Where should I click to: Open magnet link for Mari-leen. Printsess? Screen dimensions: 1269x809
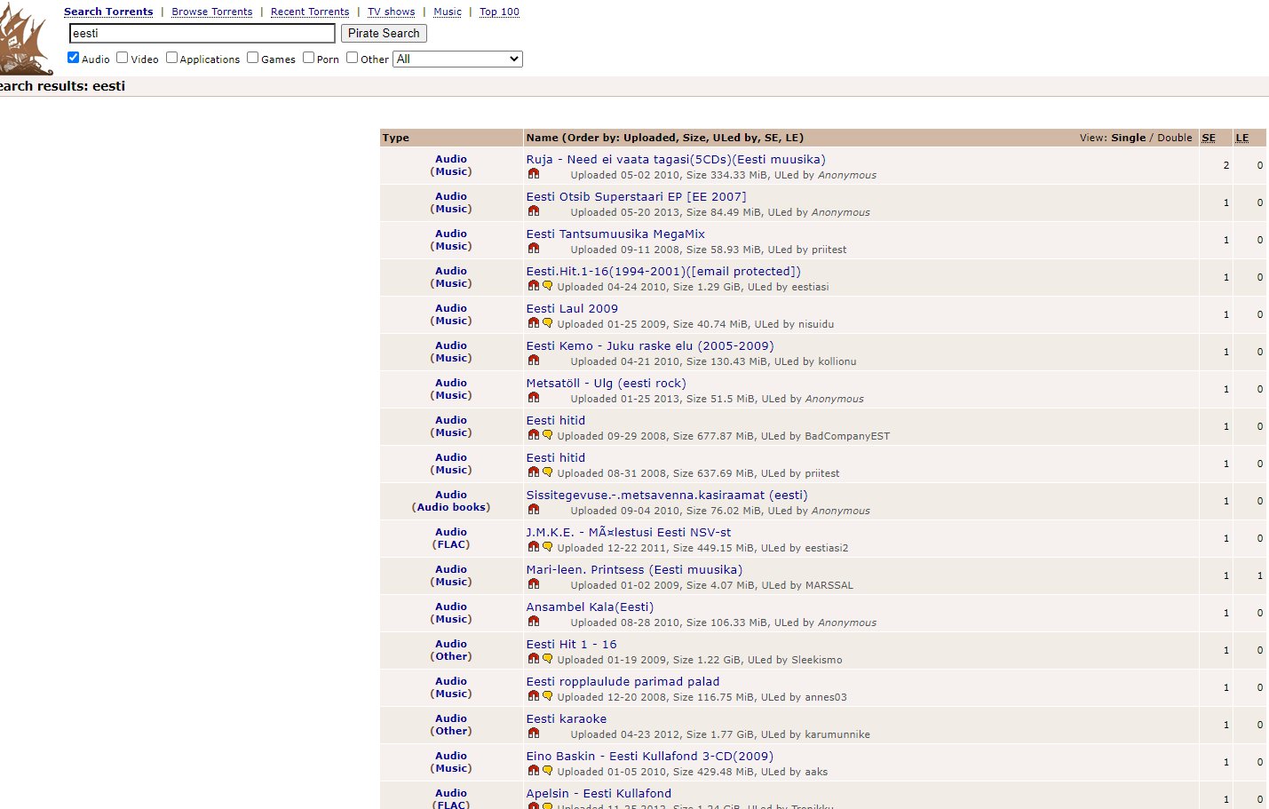click(534, 584)
